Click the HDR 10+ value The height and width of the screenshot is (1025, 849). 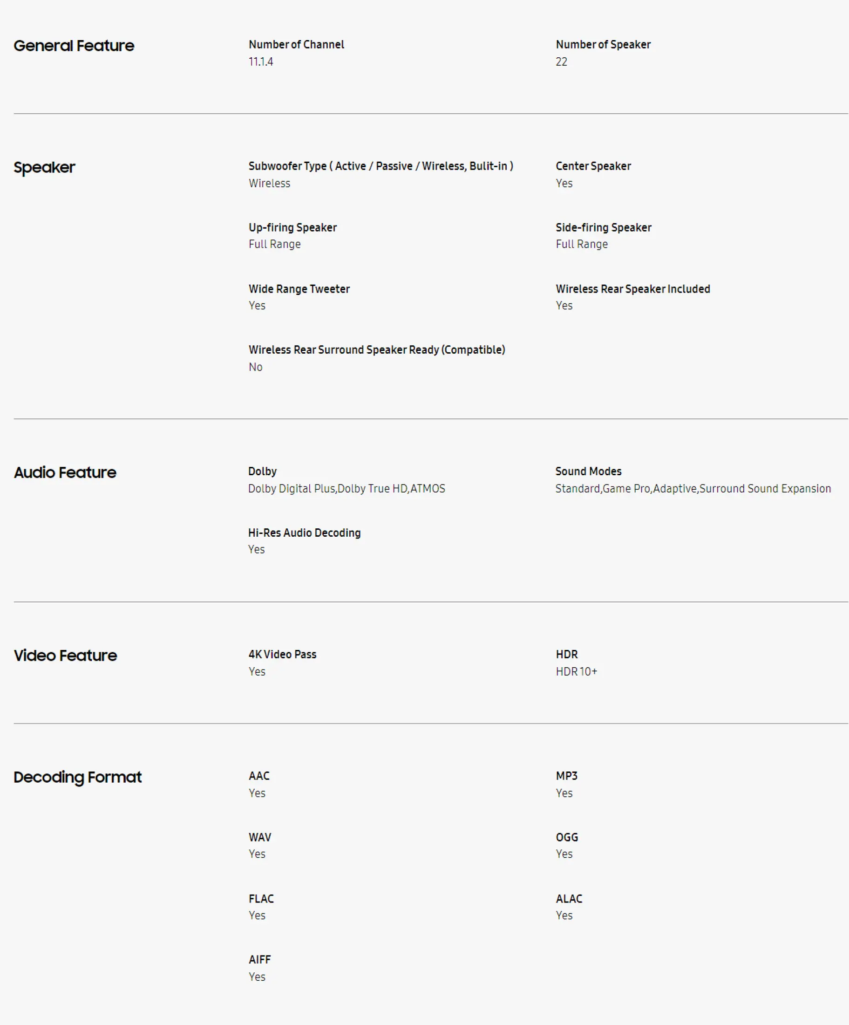pyautogui.click(x=576, y=672)
